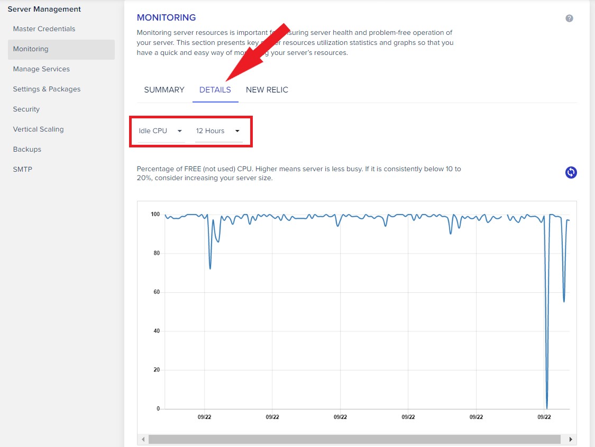The image size is (595, 447).
Task: Select the DETAILS tab
Action: (x=215, y=90)
